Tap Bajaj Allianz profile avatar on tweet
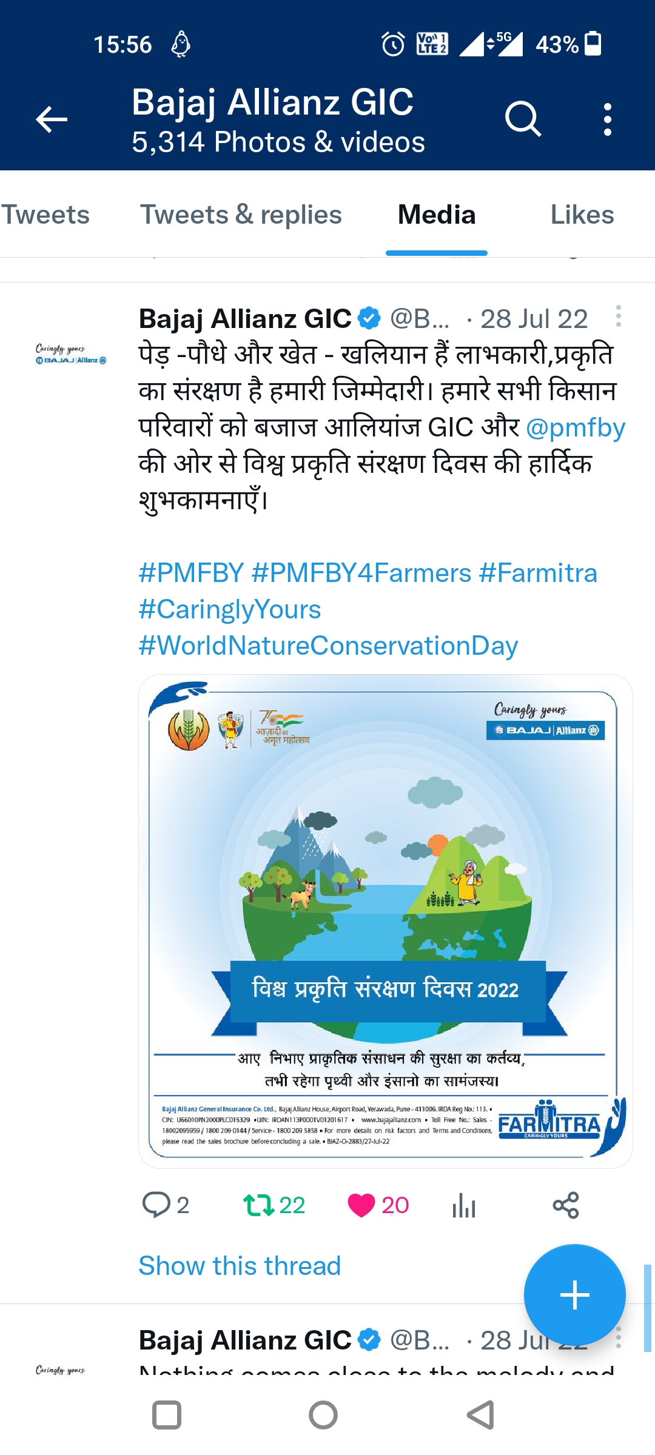The image size is (655, 1455). tap(71, 355)
